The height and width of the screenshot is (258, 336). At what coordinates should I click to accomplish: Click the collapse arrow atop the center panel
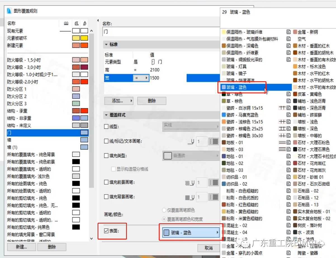pos(97,20)
